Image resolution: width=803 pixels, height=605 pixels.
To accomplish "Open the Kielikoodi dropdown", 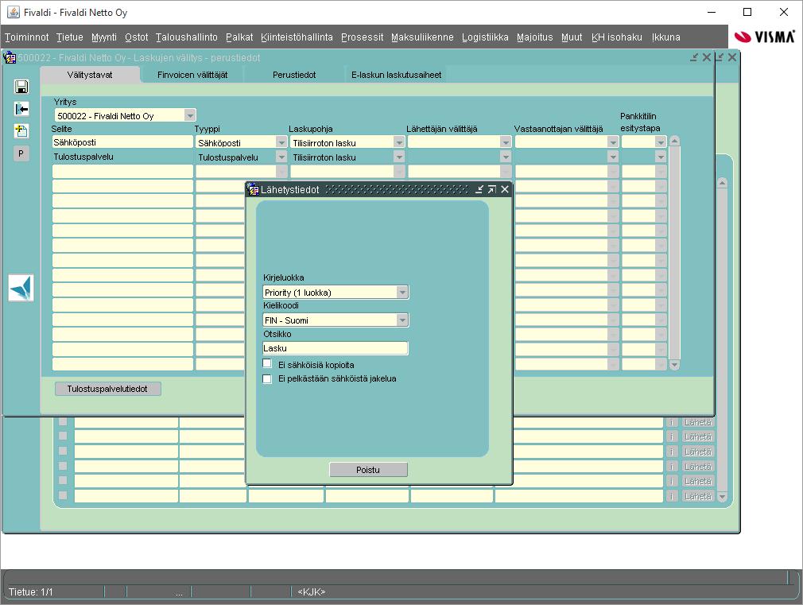I will pyautogui.click(x=402, y=320).
